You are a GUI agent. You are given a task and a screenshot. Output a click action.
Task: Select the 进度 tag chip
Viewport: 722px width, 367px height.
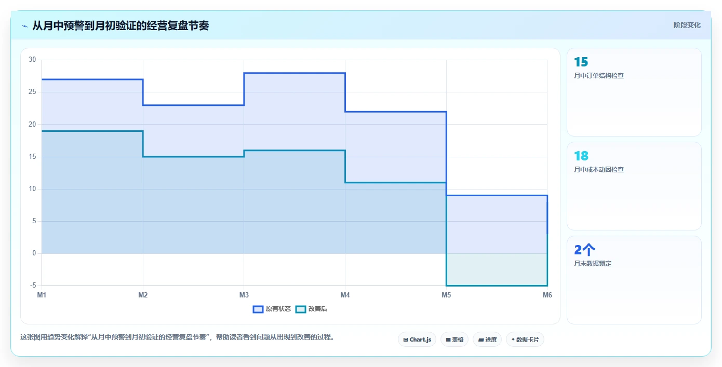(487, 339)
